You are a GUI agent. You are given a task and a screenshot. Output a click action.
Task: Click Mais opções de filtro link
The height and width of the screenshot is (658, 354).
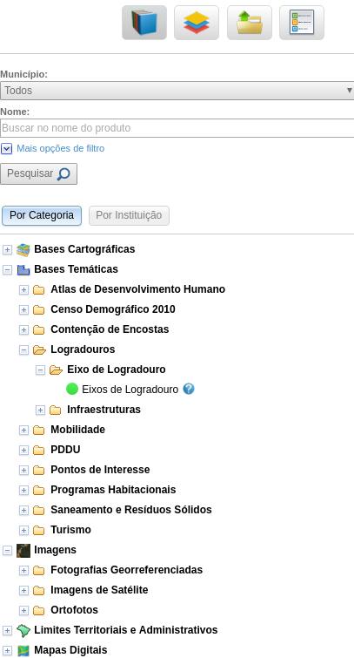[x=60, y=148]
